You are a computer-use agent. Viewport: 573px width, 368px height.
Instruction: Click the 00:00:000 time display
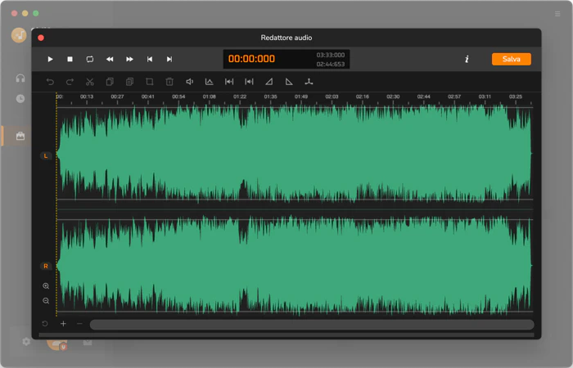click(251, 59)
